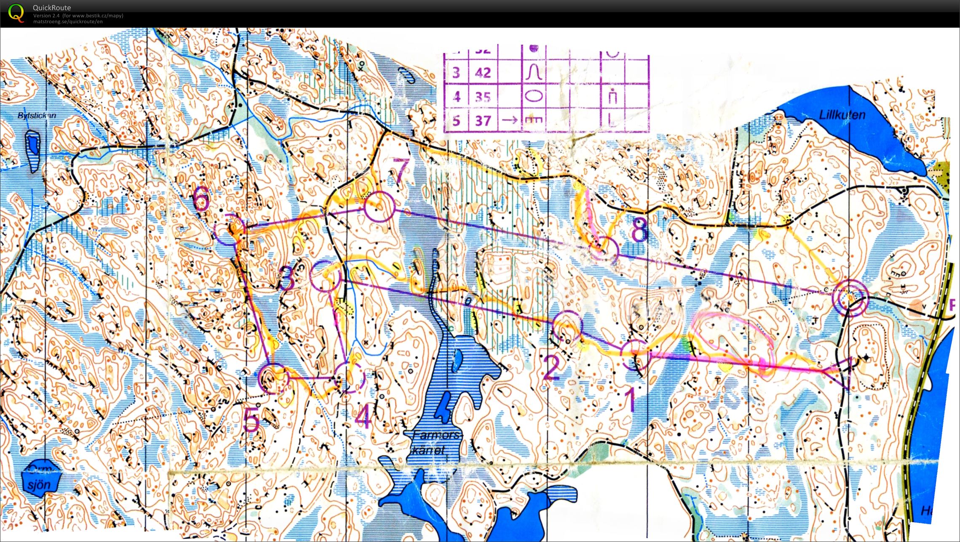Image resolution: width=960 pixels, height=542 pixels.
Task: Click the double-circle finish marker
Action: tap(850, 298)
